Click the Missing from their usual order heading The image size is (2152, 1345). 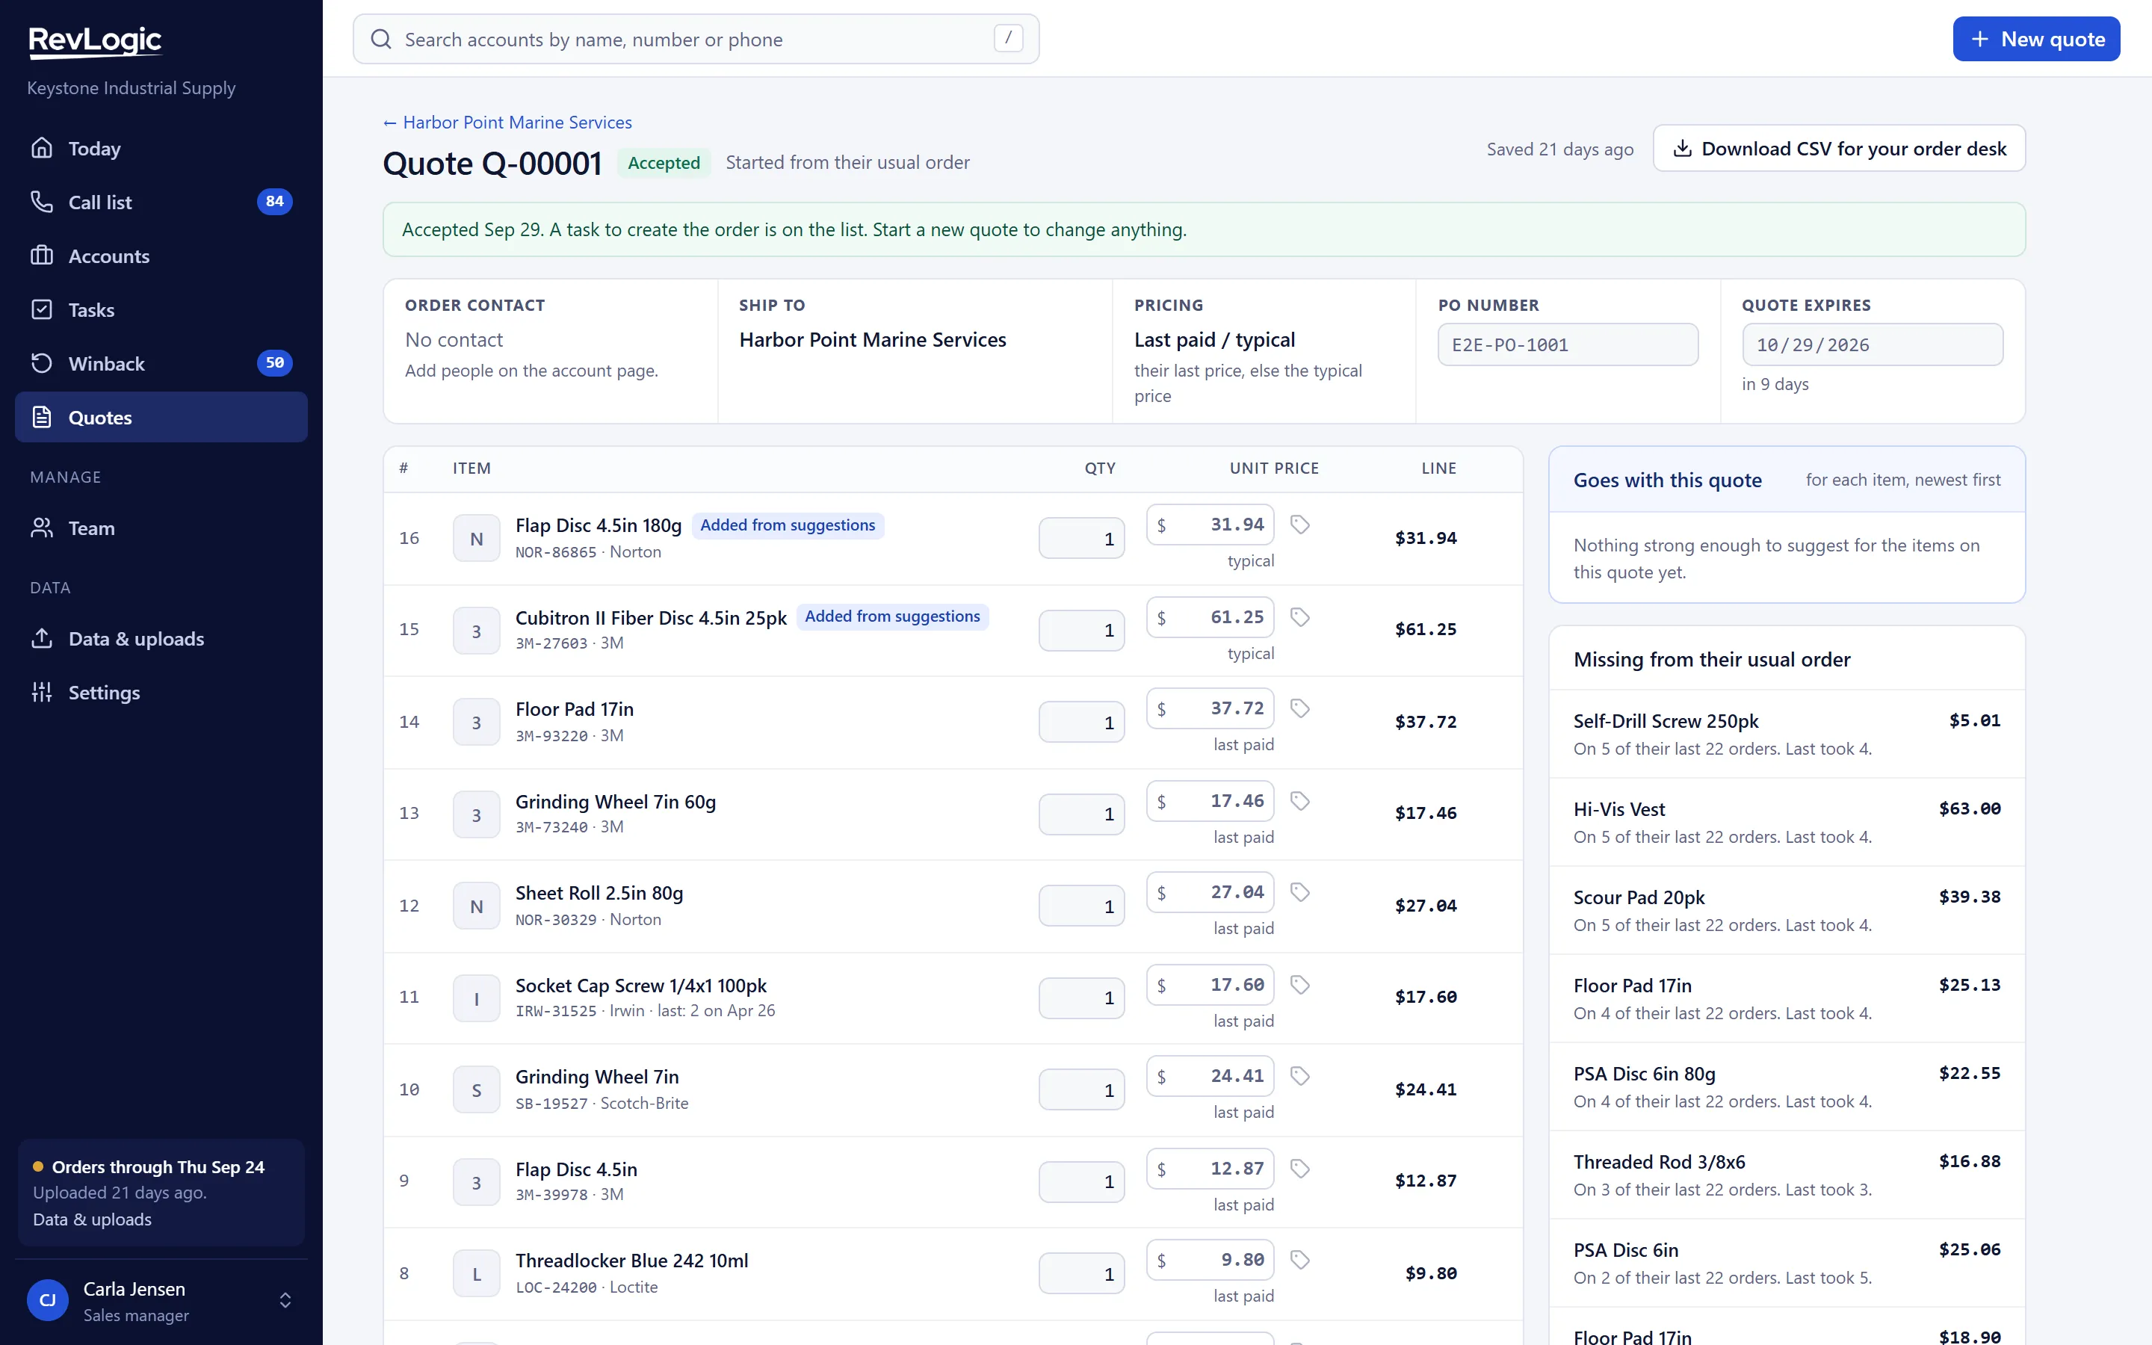(1712, 659)
